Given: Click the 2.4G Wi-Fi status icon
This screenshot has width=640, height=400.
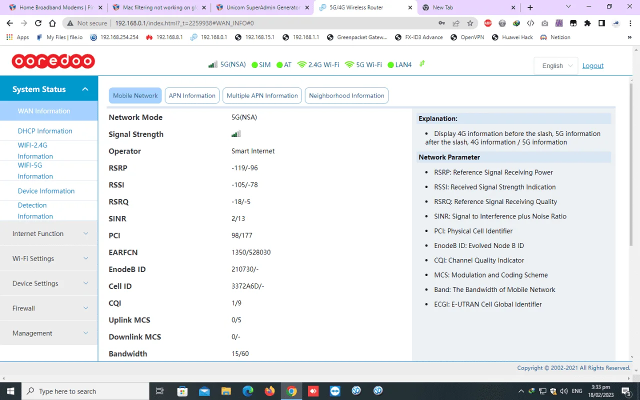Looking at the screenshot, I should pyautogui.click(x=301, y=65).
